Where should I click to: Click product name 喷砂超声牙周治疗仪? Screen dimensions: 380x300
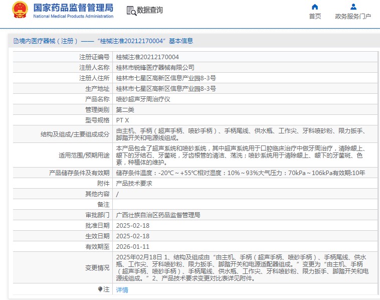(143, 99)
